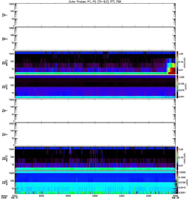Click the "1000" tick of the top thb panel
Image resolution: width=190 pixels, height=203 pixels.
[11, 4]
